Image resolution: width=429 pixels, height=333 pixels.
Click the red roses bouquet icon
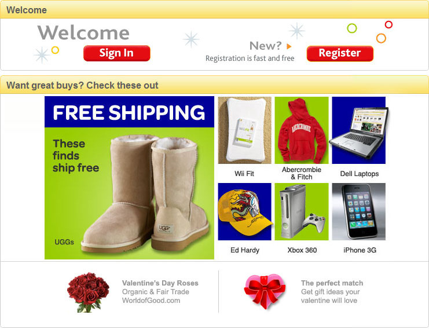coord(88,292)
